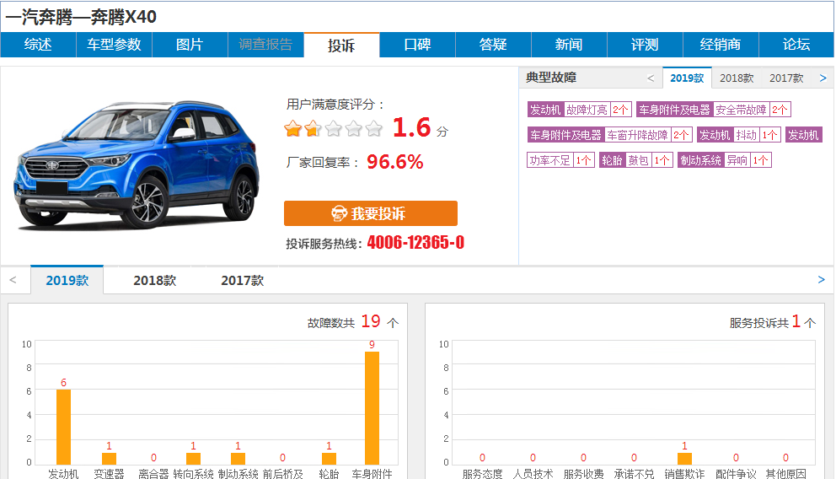Click the 制动系统 bar in fault chart

[238, 458]
